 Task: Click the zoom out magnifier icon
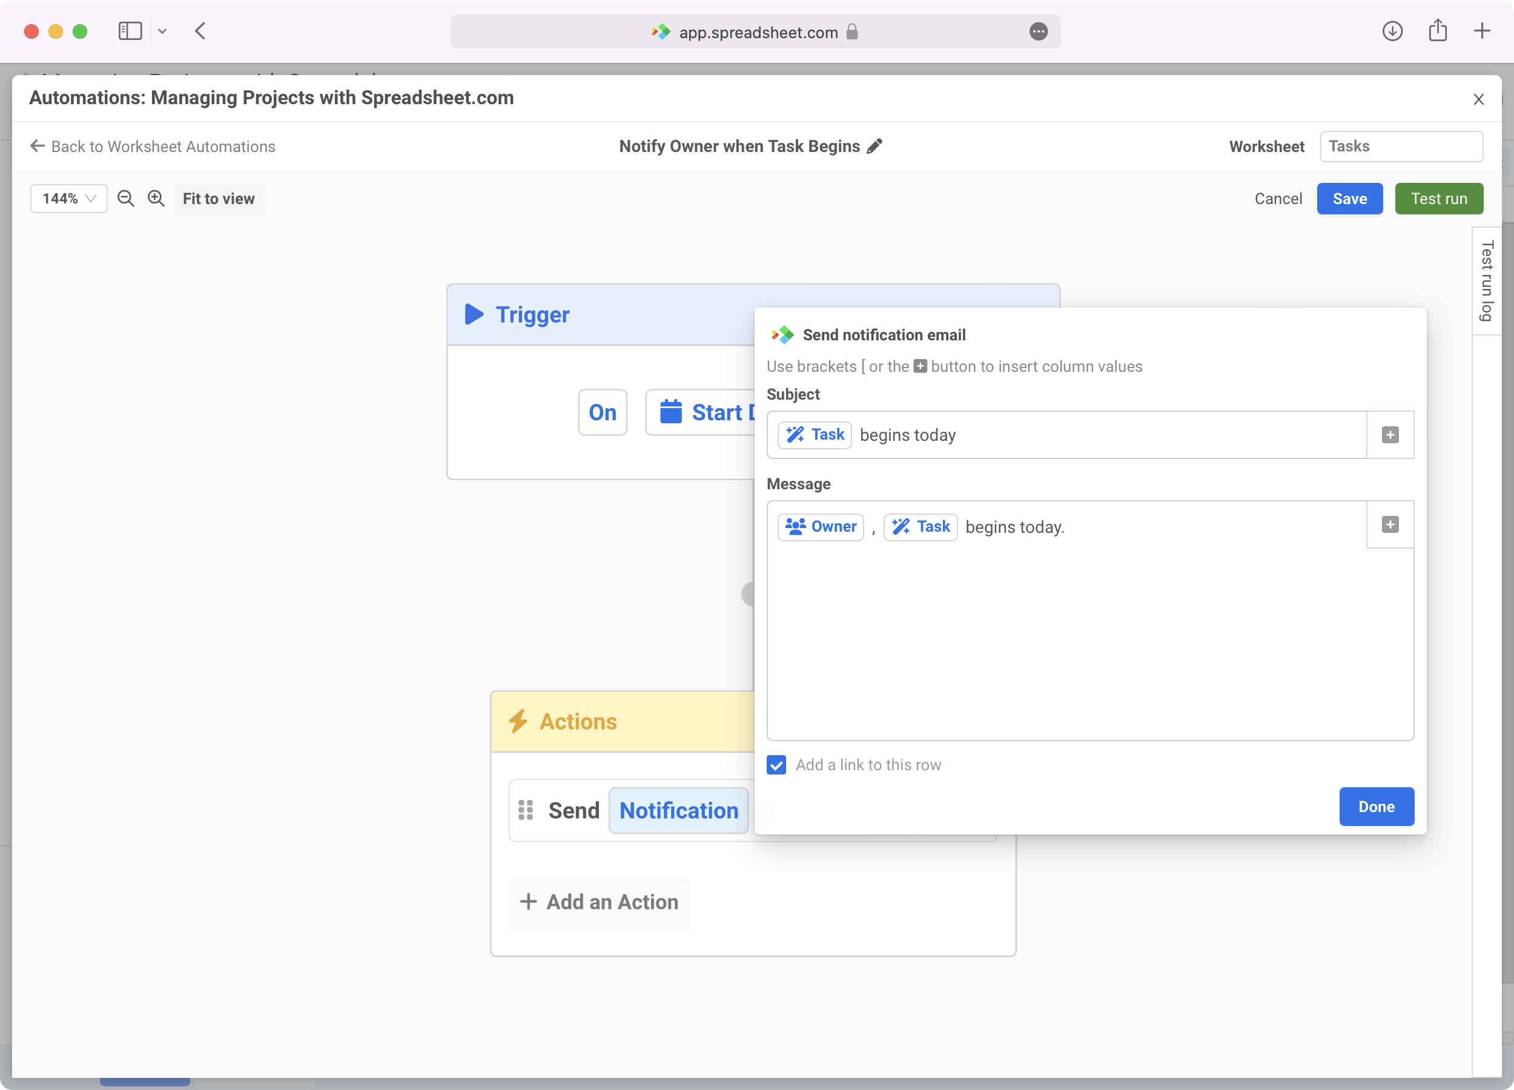coord(125,198)
